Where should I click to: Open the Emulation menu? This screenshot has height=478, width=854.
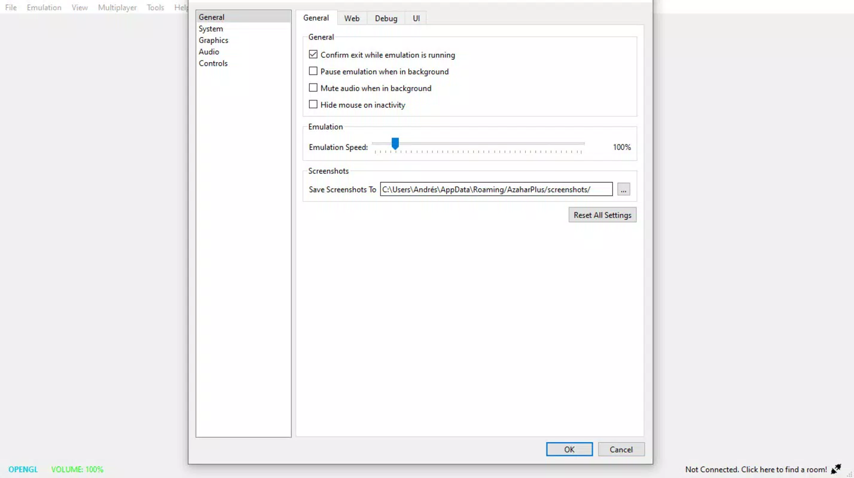pyautogui.click(x=44, y=8)
